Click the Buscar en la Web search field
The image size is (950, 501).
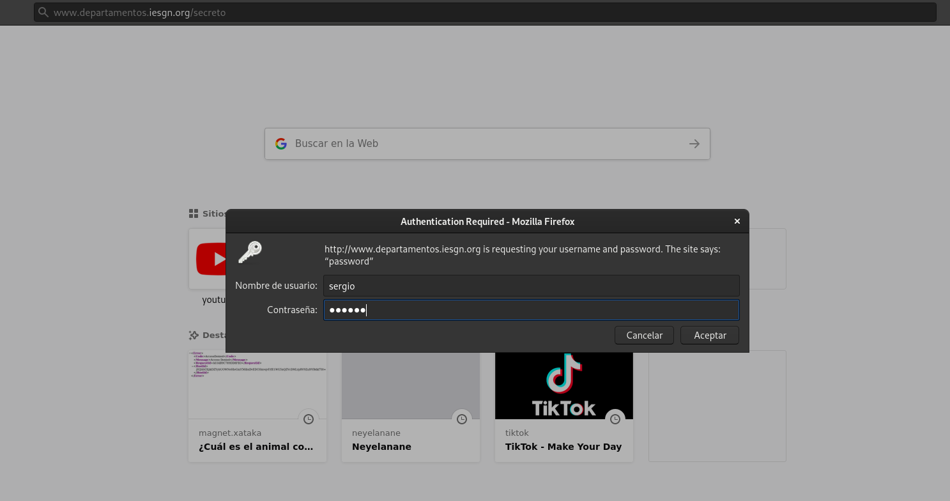coord(487,144)
